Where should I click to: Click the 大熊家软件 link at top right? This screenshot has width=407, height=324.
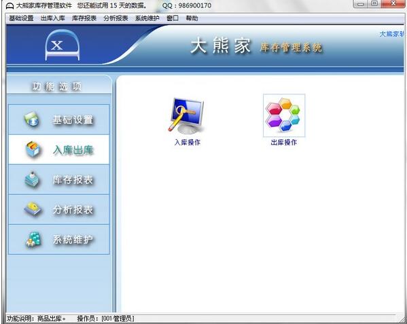(391, 34)
